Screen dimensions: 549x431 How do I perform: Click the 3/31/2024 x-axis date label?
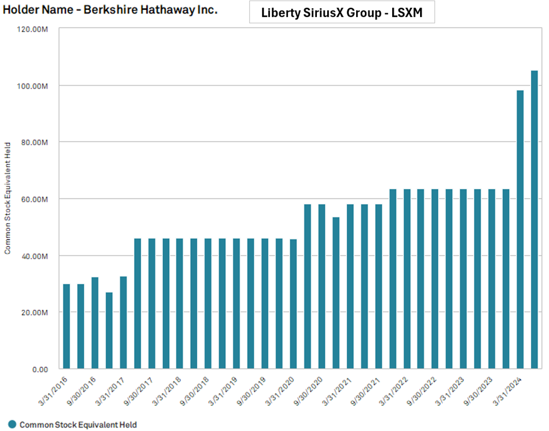point(506,392)
